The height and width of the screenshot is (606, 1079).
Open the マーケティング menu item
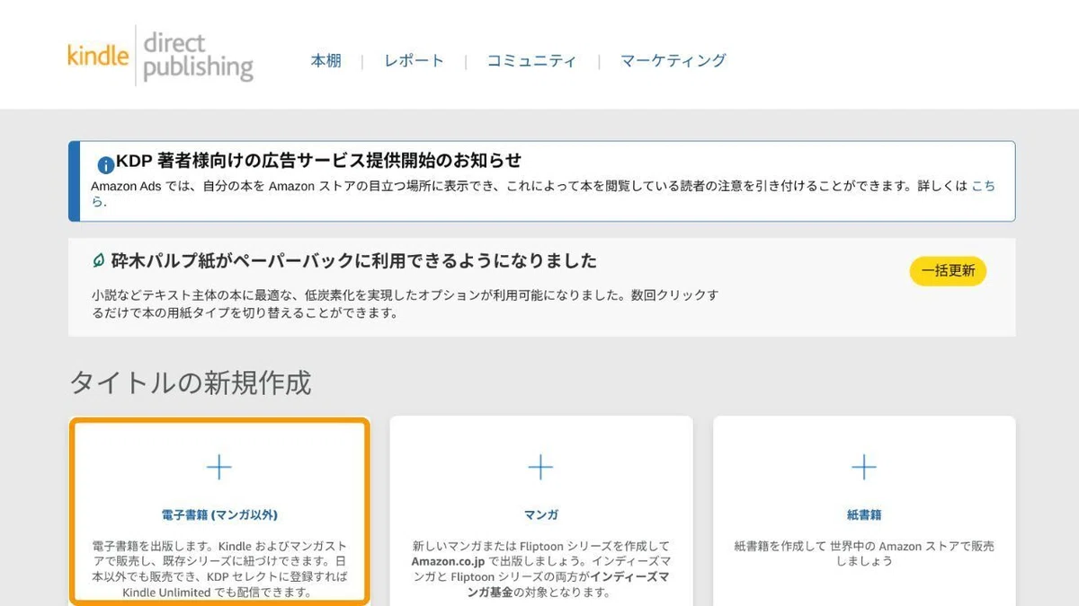click(x=673, y=61)
